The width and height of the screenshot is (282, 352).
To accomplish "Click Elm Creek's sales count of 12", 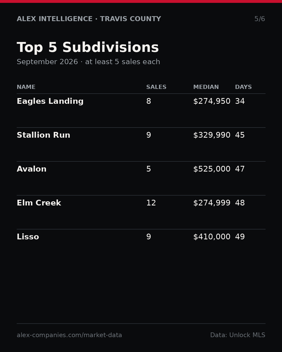I will pos(151,203).
